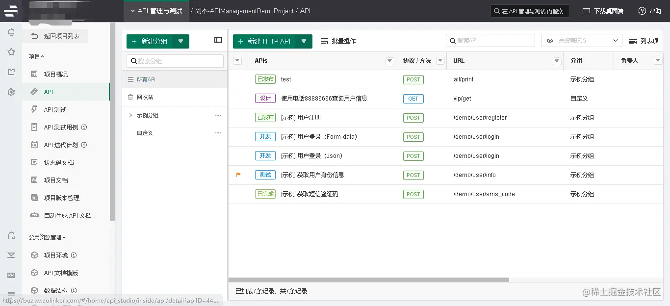
Task: Click the info icon beside API 测试用例
Action: [x=84, y=127]
